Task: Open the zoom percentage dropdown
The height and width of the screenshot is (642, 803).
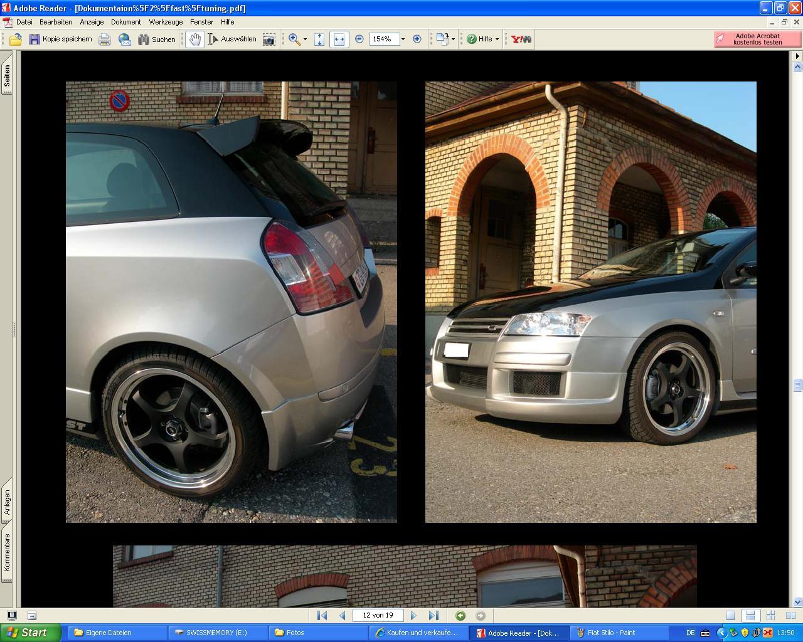Action: [x=403, y=39]
